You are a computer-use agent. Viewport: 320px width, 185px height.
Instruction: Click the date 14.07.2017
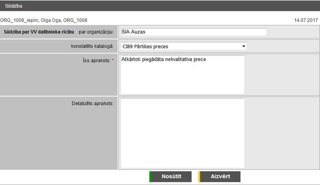pos(306,20)
